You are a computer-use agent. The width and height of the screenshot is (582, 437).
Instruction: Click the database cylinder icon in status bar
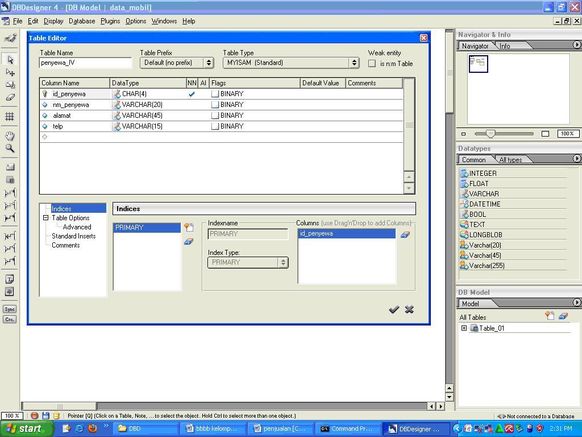tap(56, 416)
